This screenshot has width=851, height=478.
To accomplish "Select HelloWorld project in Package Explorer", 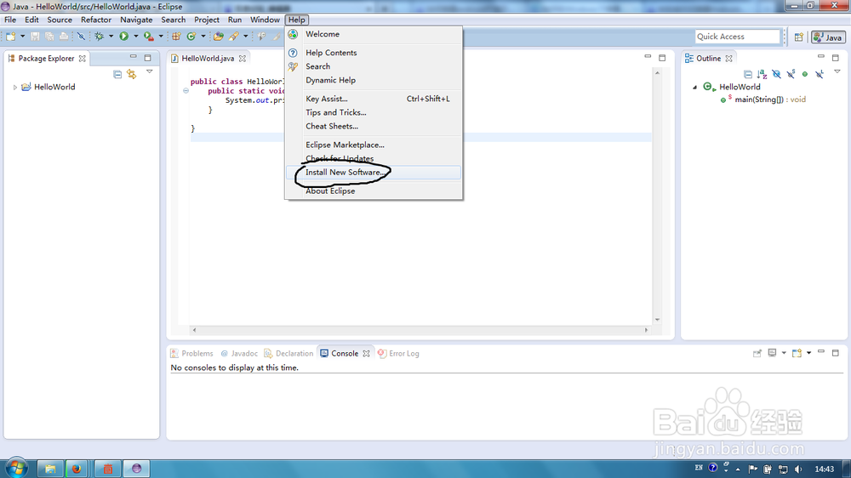I will coord(54,87).
